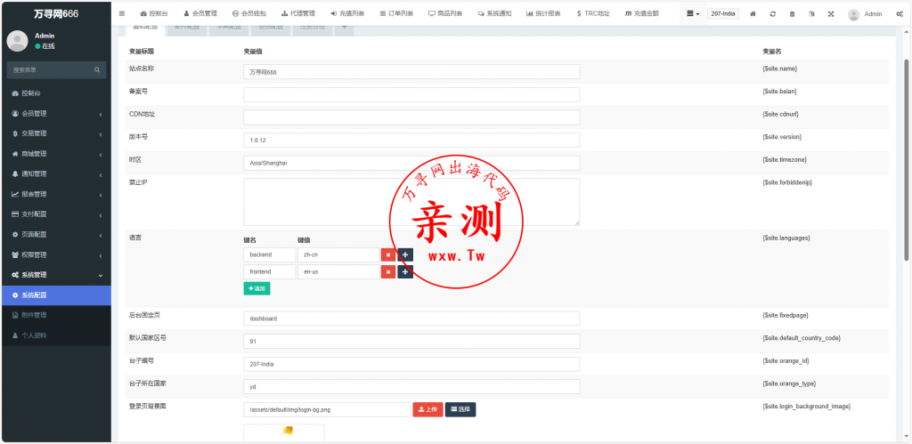This screenshot has height=444, width=912.
Task: Click the plus tab to add config group
Action: [344, 28]
